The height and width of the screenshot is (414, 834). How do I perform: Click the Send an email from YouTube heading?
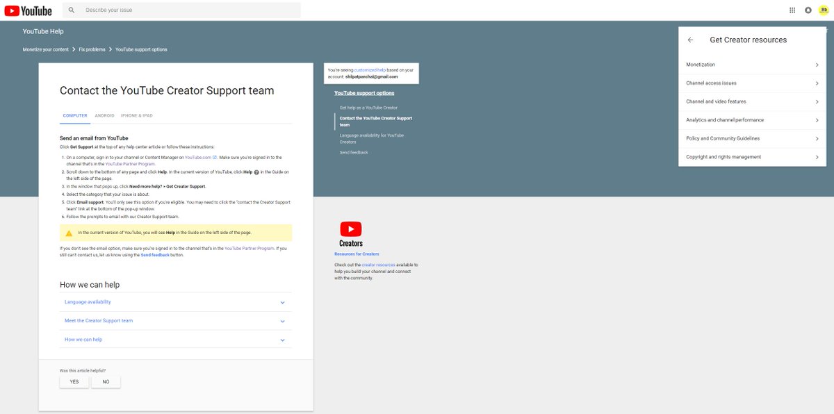(94, 138)
